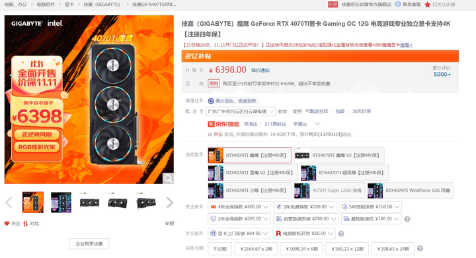
Task: Go to next thumbnails with right arrow
Action: point(169,203)
